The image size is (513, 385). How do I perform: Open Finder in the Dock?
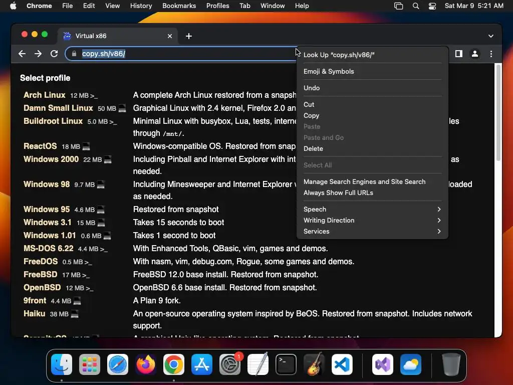click(62, 364)
